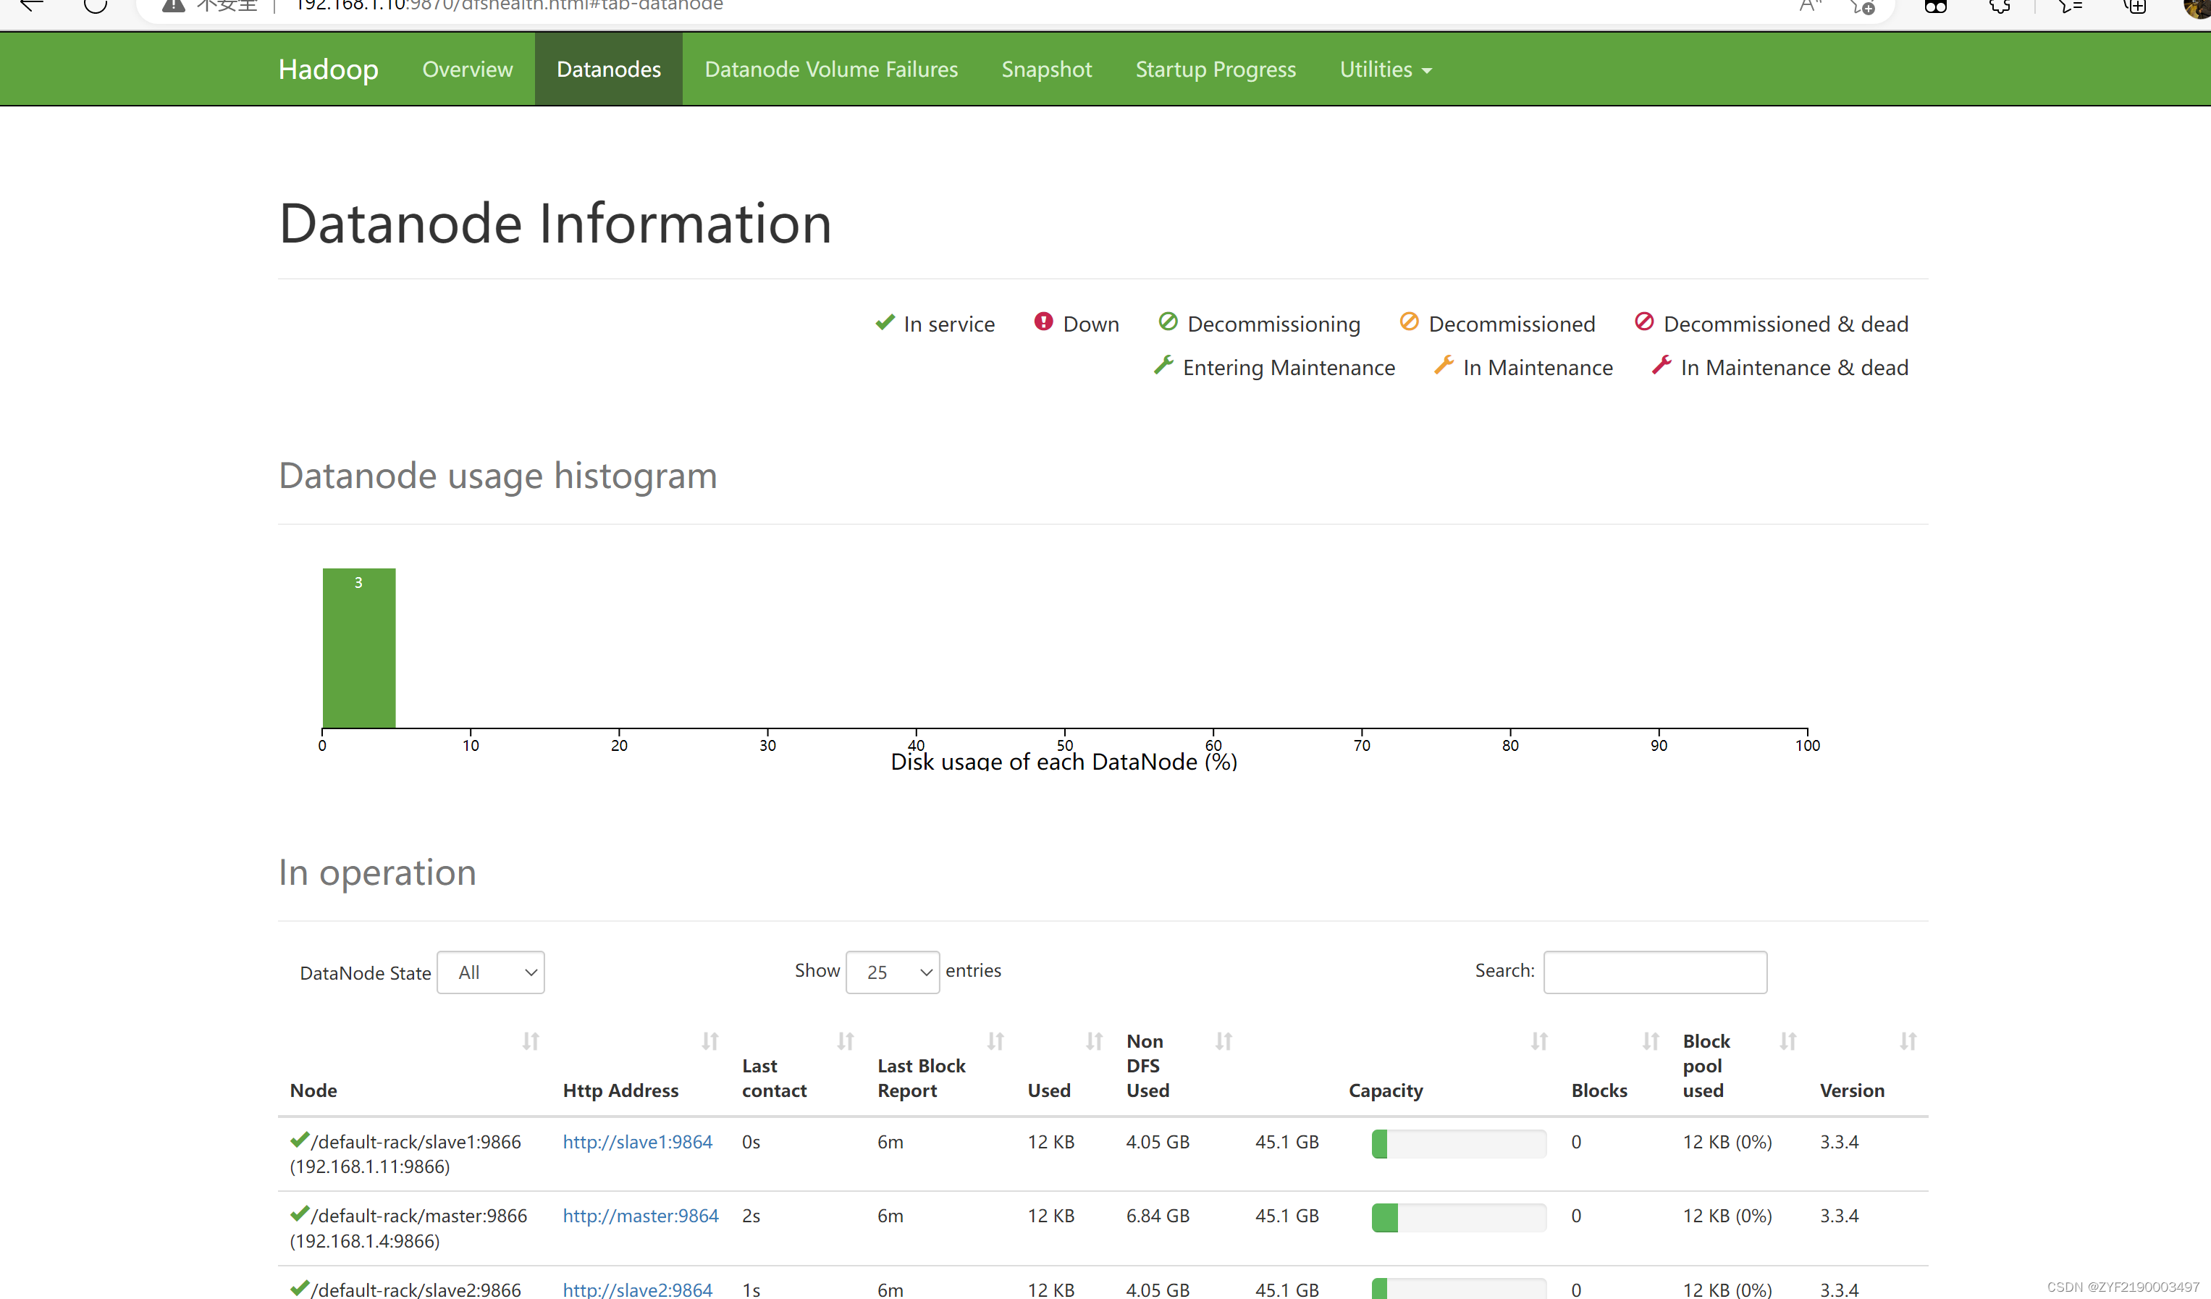2211x1299 pixels.
Task: Click the green histogram bar labeled 3
Action: pos(359,649)
